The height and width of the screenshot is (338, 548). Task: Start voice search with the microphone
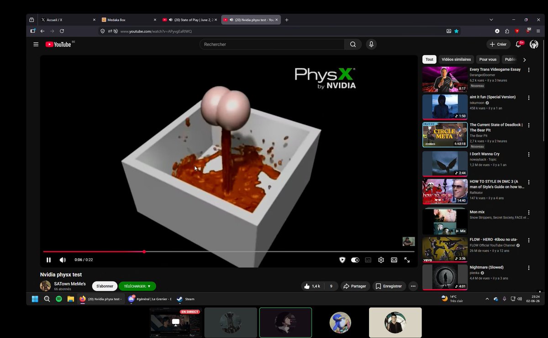371,44
